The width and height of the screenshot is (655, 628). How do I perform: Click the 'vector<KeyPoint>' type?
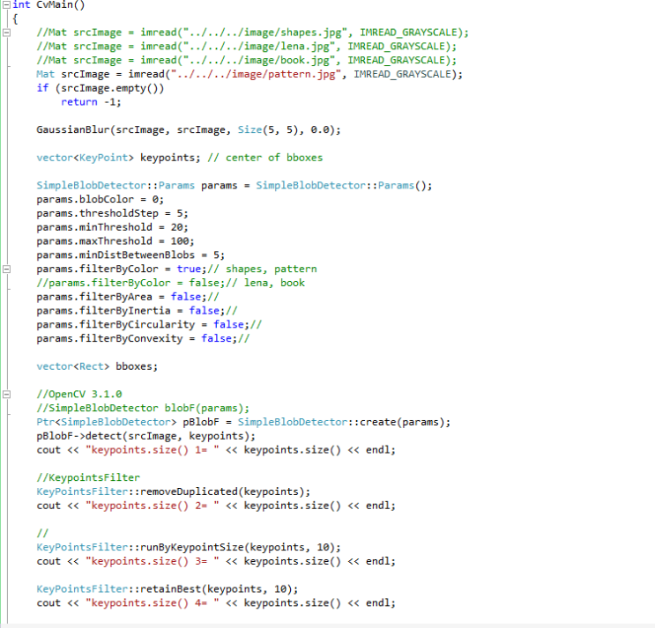tap(85, 158)
